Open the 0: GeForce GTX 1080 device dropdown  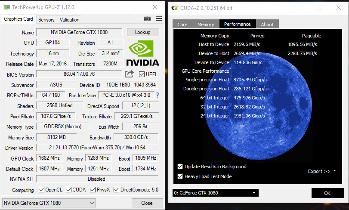pos(216,193)
